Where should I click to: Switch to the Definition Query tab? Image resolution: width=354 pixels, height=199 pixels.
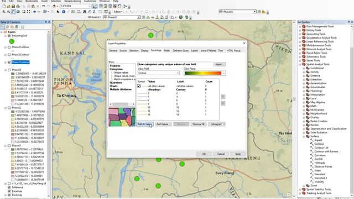[181, 51]
